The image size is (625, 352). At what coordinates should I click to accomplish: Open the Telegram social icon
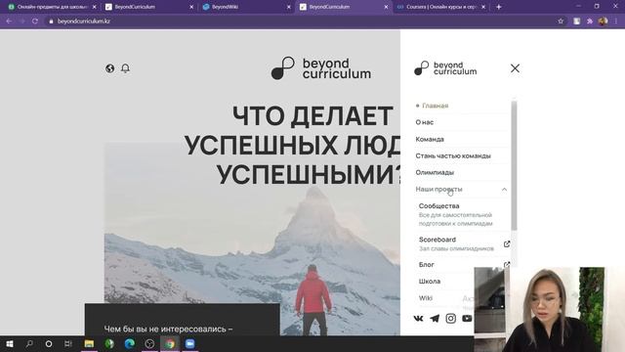tap(435, 318)
